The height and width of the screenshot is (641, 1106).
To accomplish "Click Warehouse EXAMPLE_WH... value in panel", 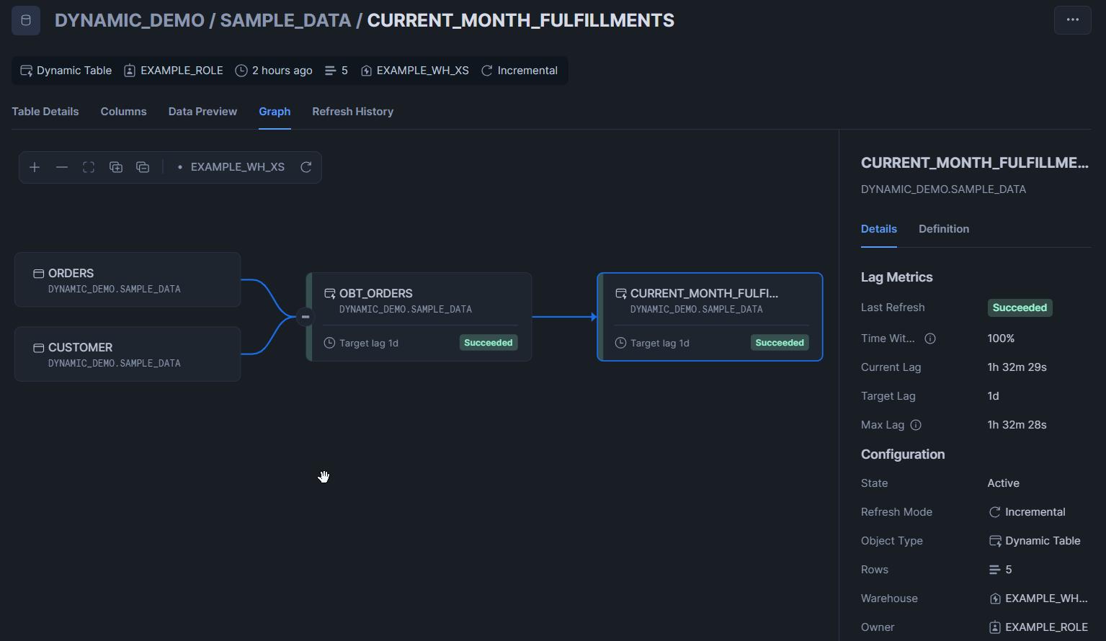I will pyautogui.click(x=1046, y=599).
